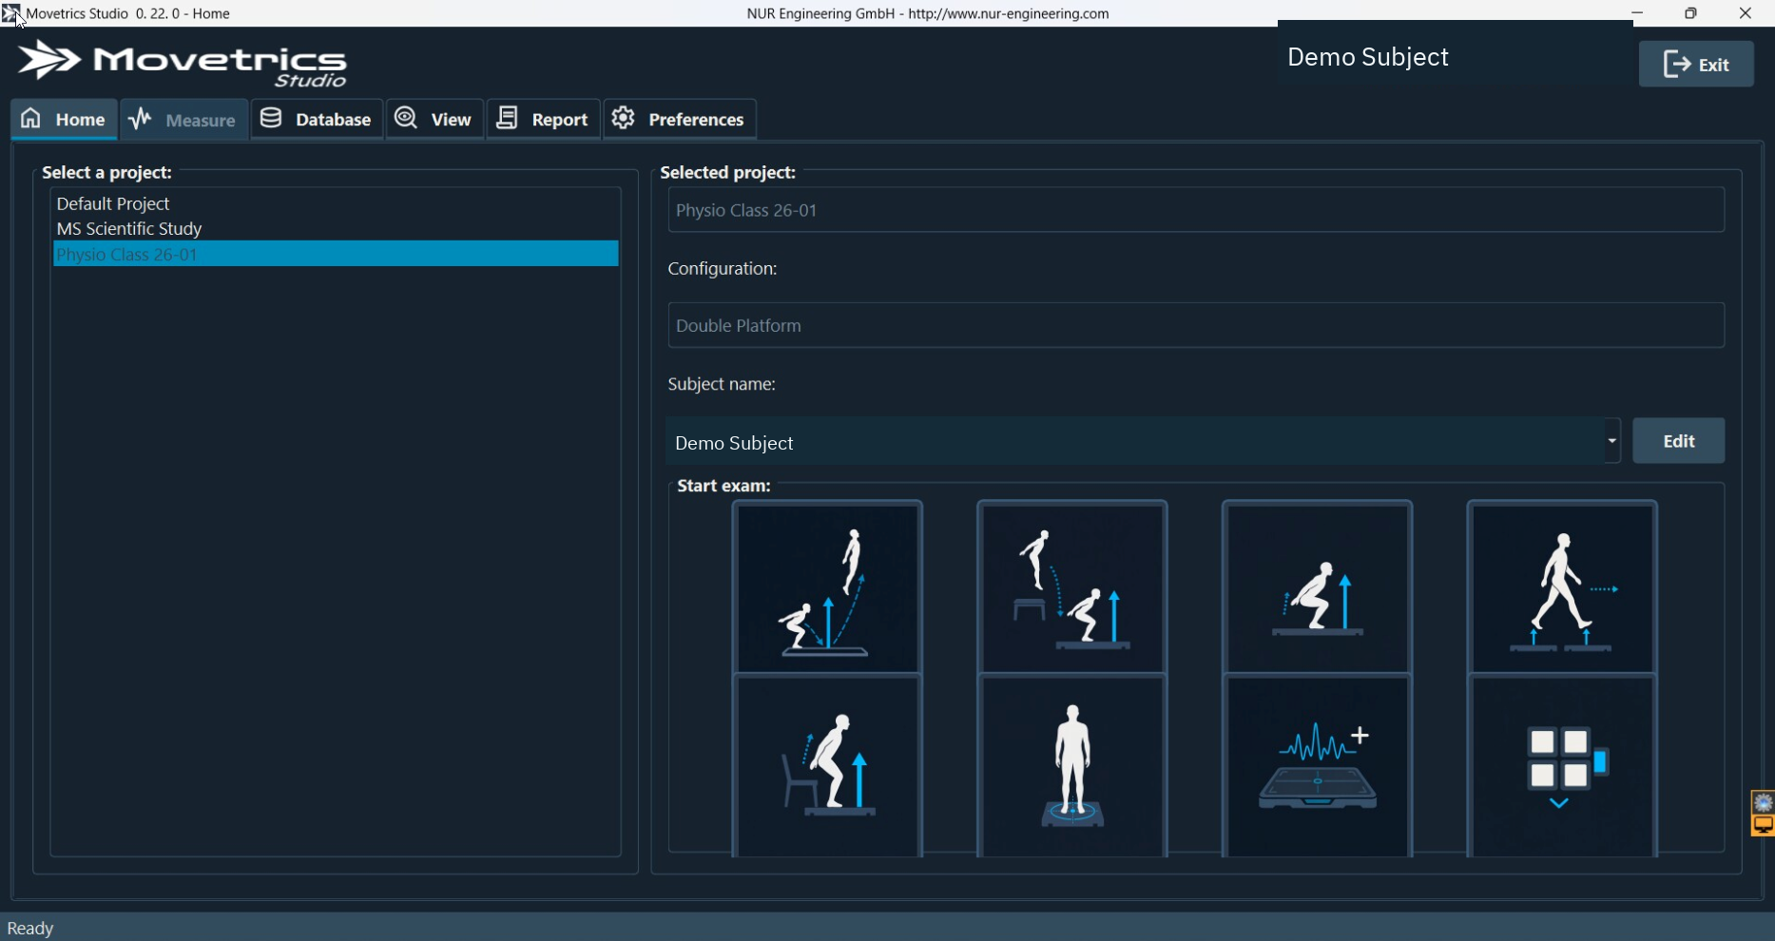Switch to the Measure tab
This screenshot has height=941, width=1775.
183,120
